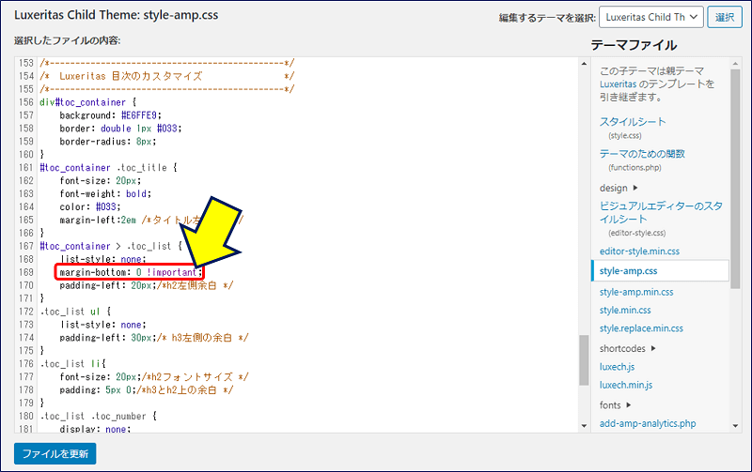Screen dimensions: 752x472
Task: Click the 選択 button
Action: 725,17
